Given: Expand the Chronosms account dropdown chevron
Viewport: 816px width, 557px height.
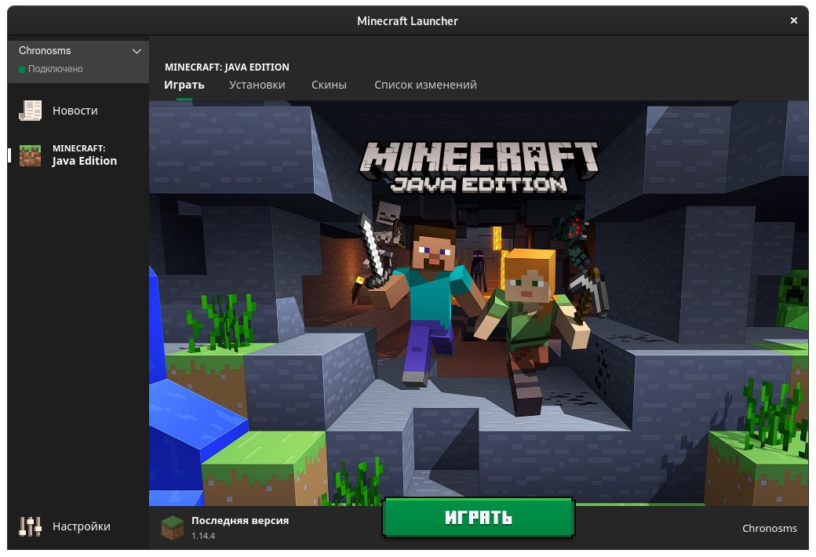Looking at the screenshot, I should pyautogui.click(x=137, y=51).
